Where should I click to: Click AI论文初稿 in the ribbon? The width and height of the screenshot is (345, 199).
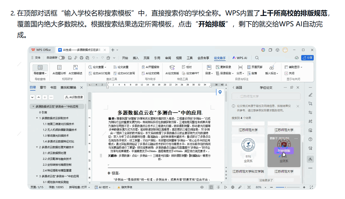[151, 73]
